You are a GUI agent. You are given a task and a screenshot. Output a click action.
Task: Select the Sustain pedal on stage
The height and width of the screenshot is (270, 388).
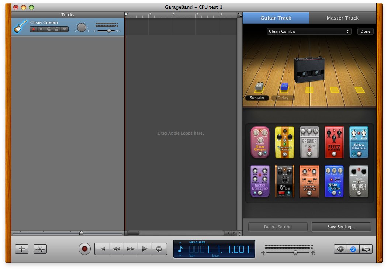pos(259,86)
